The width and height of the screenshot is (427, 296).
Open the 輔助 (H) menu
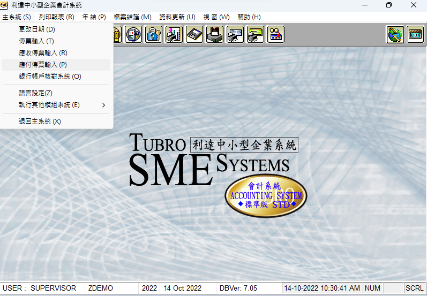pyautogui.click(x=249, y=17)
